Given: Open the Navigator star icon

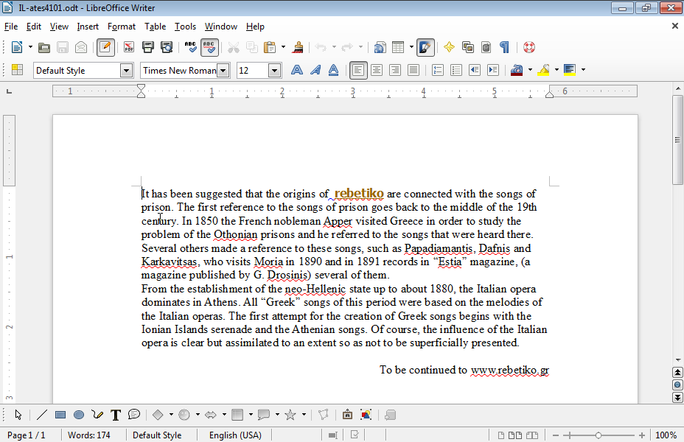Looking at the screenshot, I should click(449, 47).
